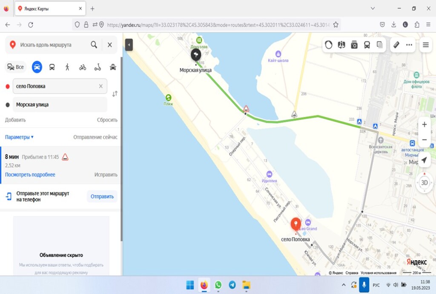Open the Yandex Maps hamburger menu
Screen dimensions: 436x294
click(x=426, y=45)
